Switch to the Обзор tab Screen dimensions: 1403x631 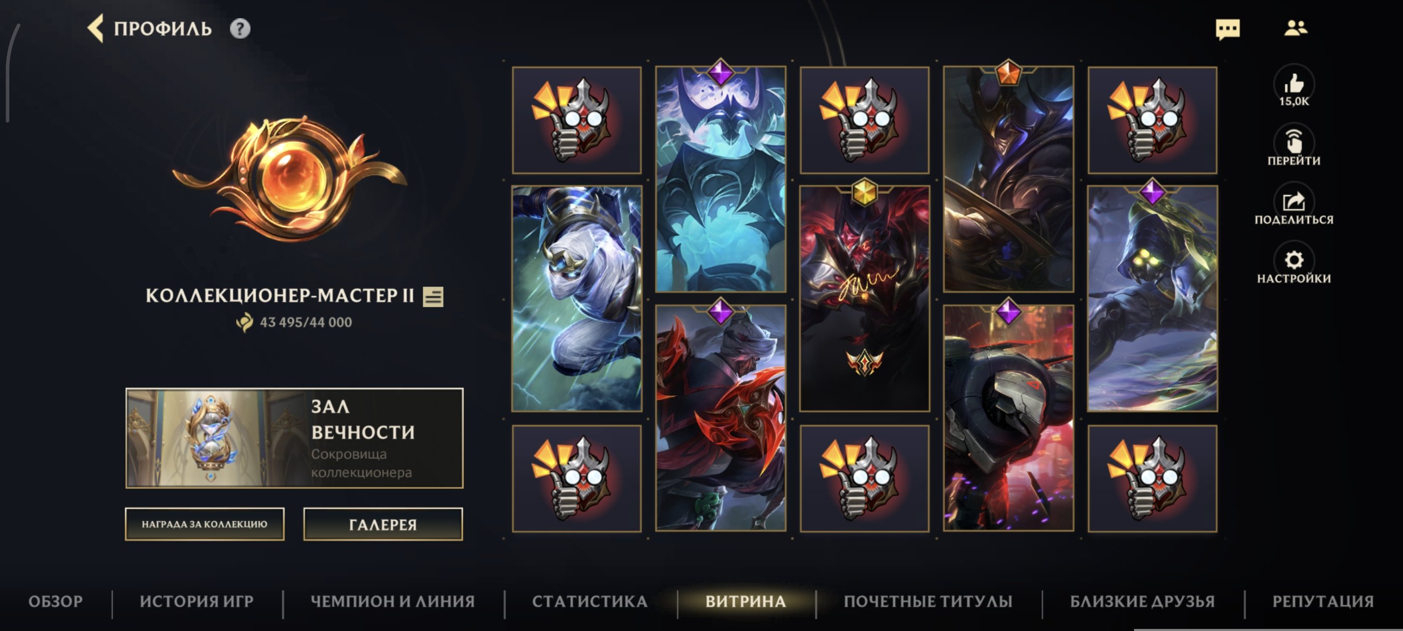55,601
